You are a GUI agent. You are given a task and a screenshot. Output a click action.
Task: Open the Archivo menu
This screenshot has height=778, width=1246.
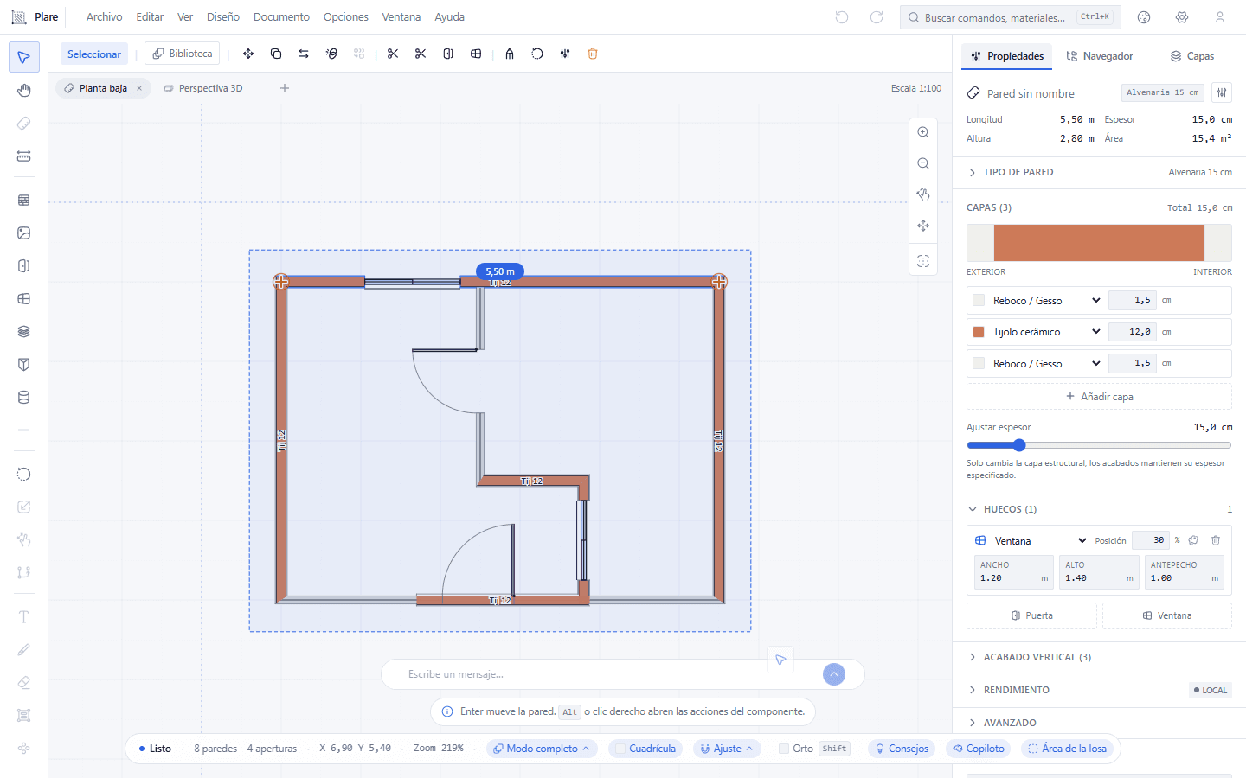coord(104,17)
